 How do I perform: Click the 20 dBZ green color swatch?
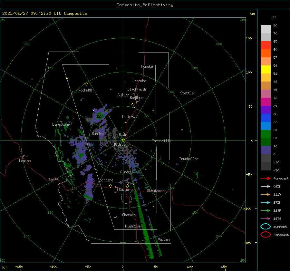[266, 134]
